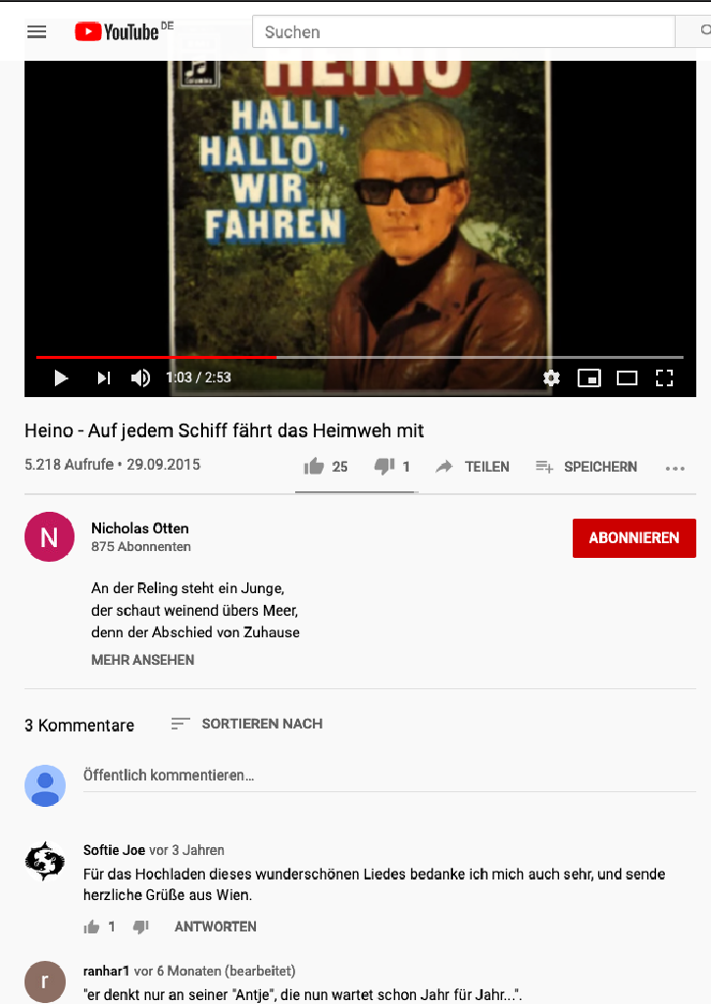Like the video with thumbs up
The image size is (711, 1004).
pos(326,467)
